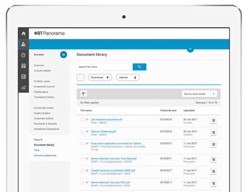This screenshot has height=192, width=247.
Task: Open Trustee resolution to establish SMSF.pdf
Action: coord(113,170)
